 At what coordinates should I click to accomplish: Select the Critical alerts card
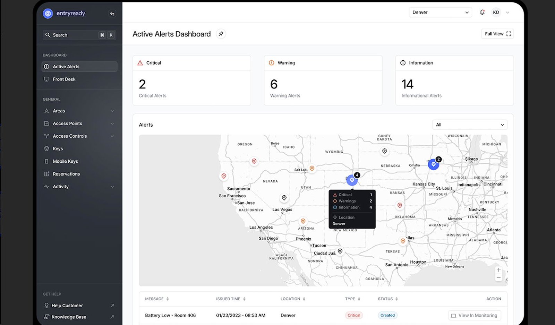click(191, 80)
